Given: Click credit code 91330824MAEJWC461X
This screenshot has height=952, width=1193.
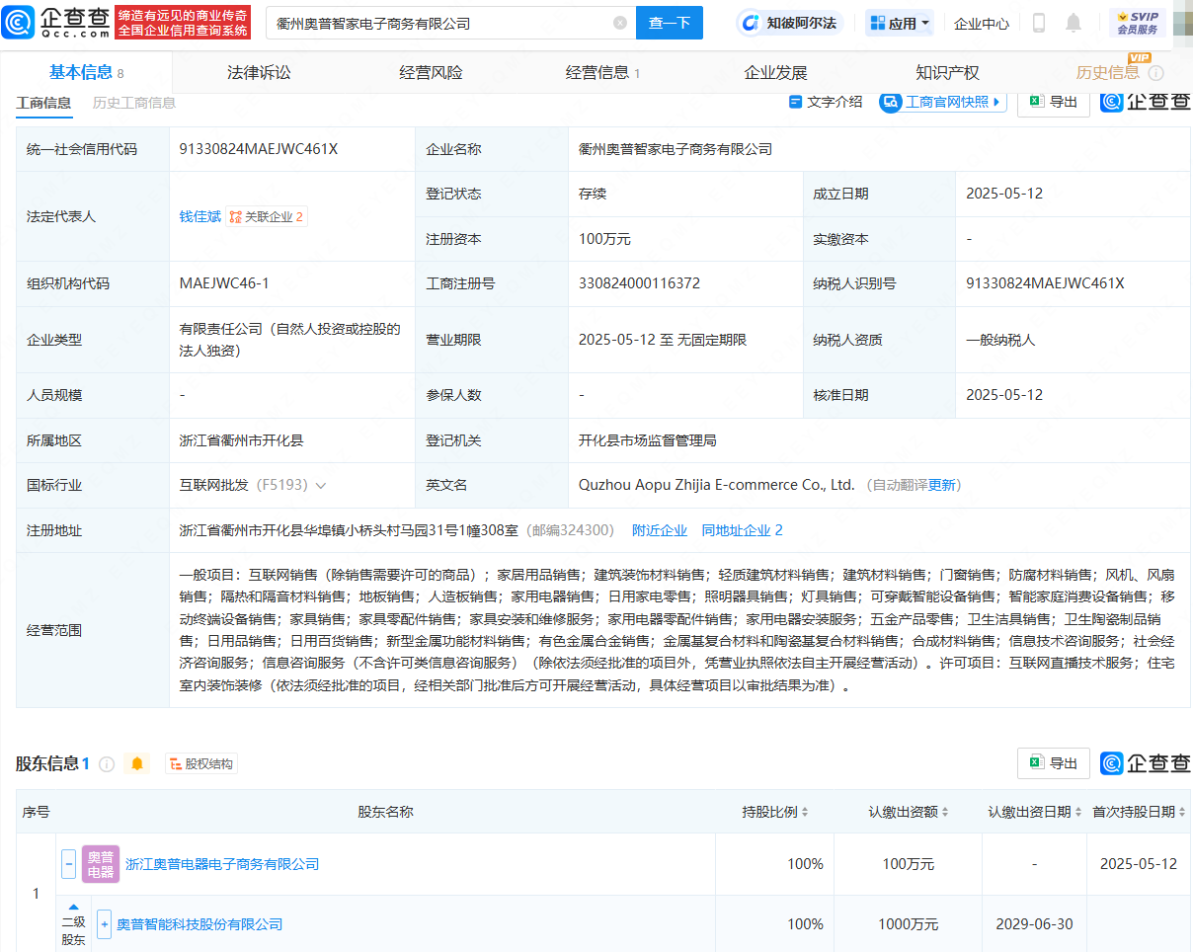Looking at the screenshot, I should point(259,149).
